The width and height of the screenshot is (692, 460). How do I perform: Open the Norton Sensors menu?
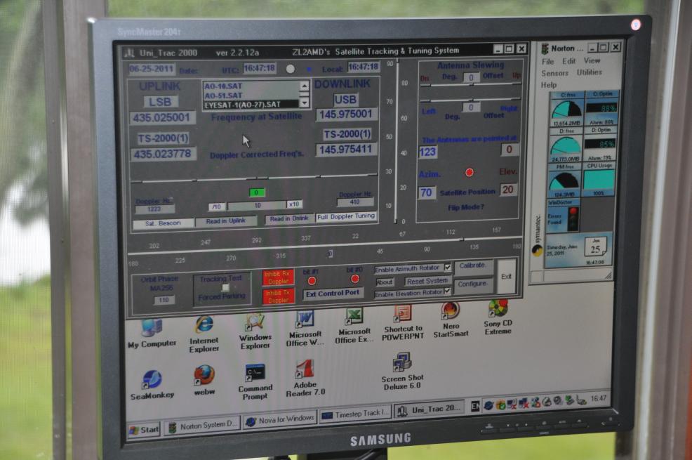point(554,73)
